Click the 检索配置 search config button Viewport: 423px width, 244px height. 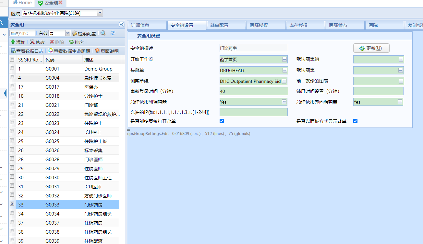tap(84, 33)
